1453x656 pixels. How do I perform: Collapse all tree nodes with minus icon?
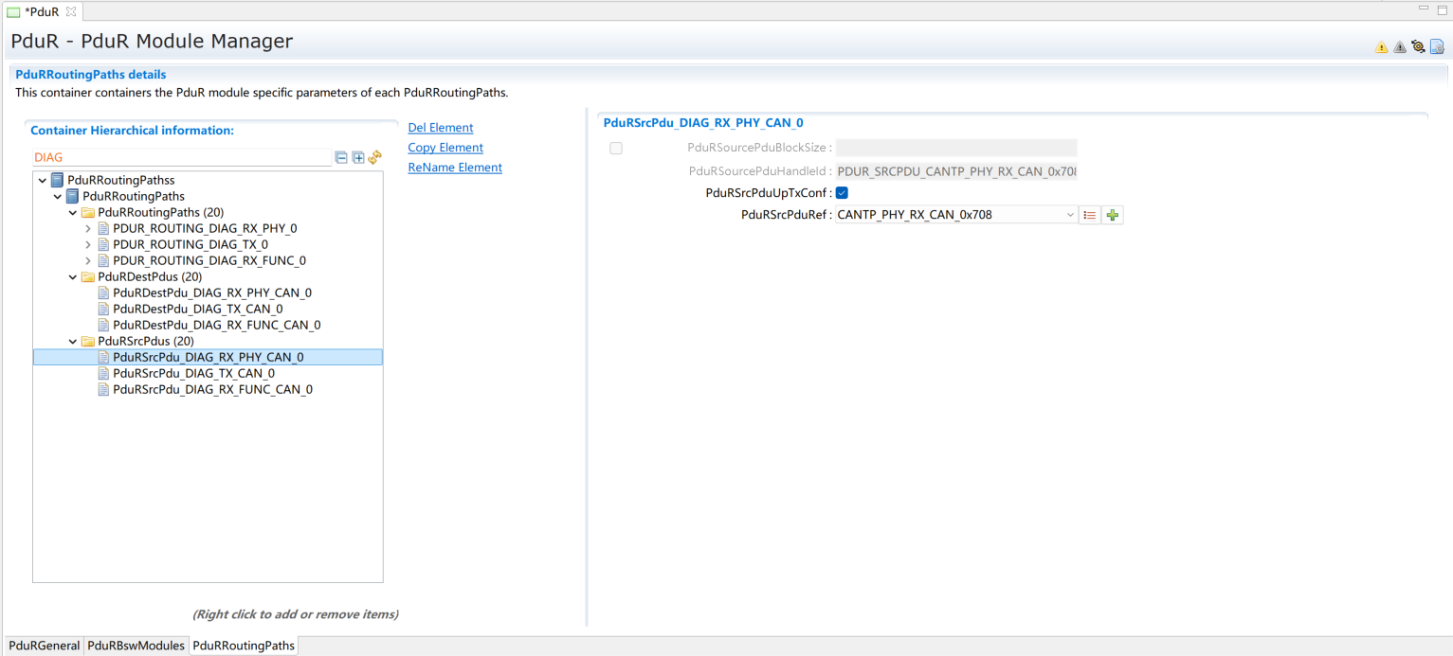341,157
